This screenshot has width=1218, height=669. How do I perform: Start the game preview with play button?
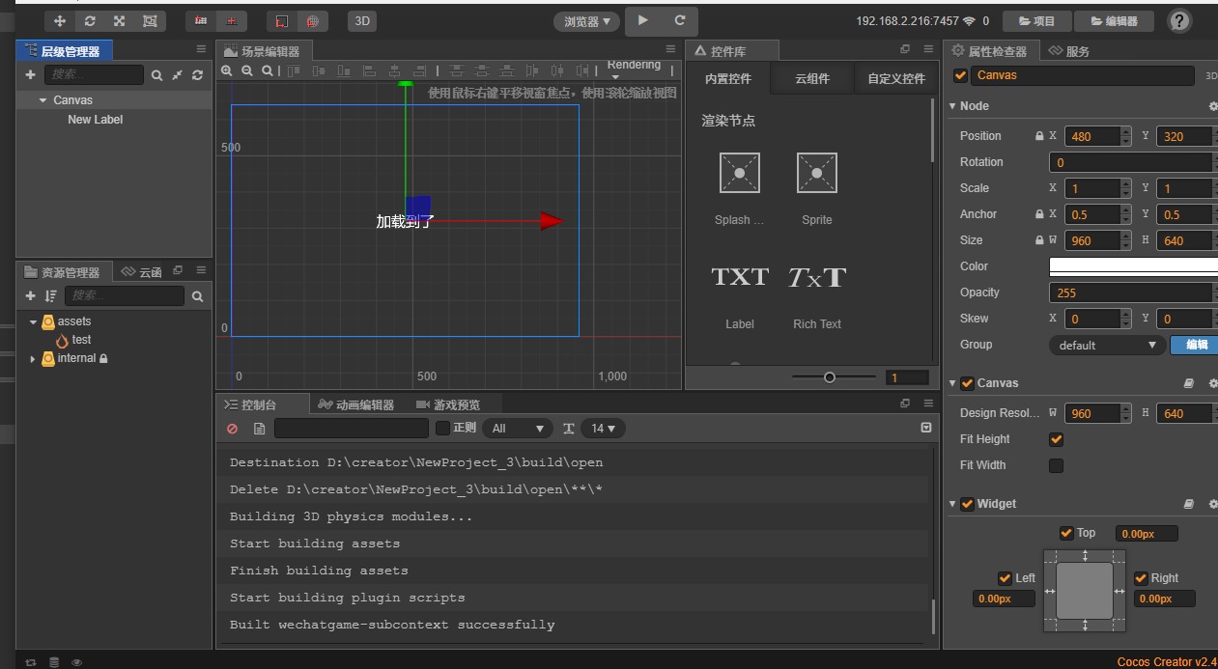(643, 20)
